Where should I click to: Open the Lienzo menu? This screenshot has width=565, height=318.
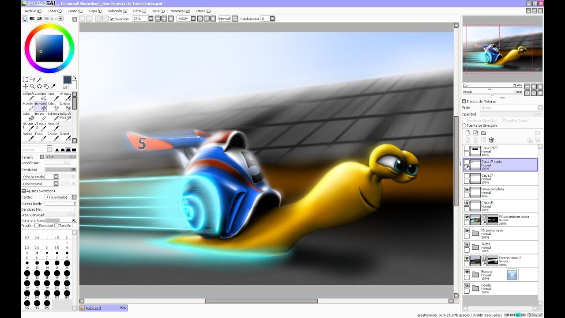[x=75, y=11]
